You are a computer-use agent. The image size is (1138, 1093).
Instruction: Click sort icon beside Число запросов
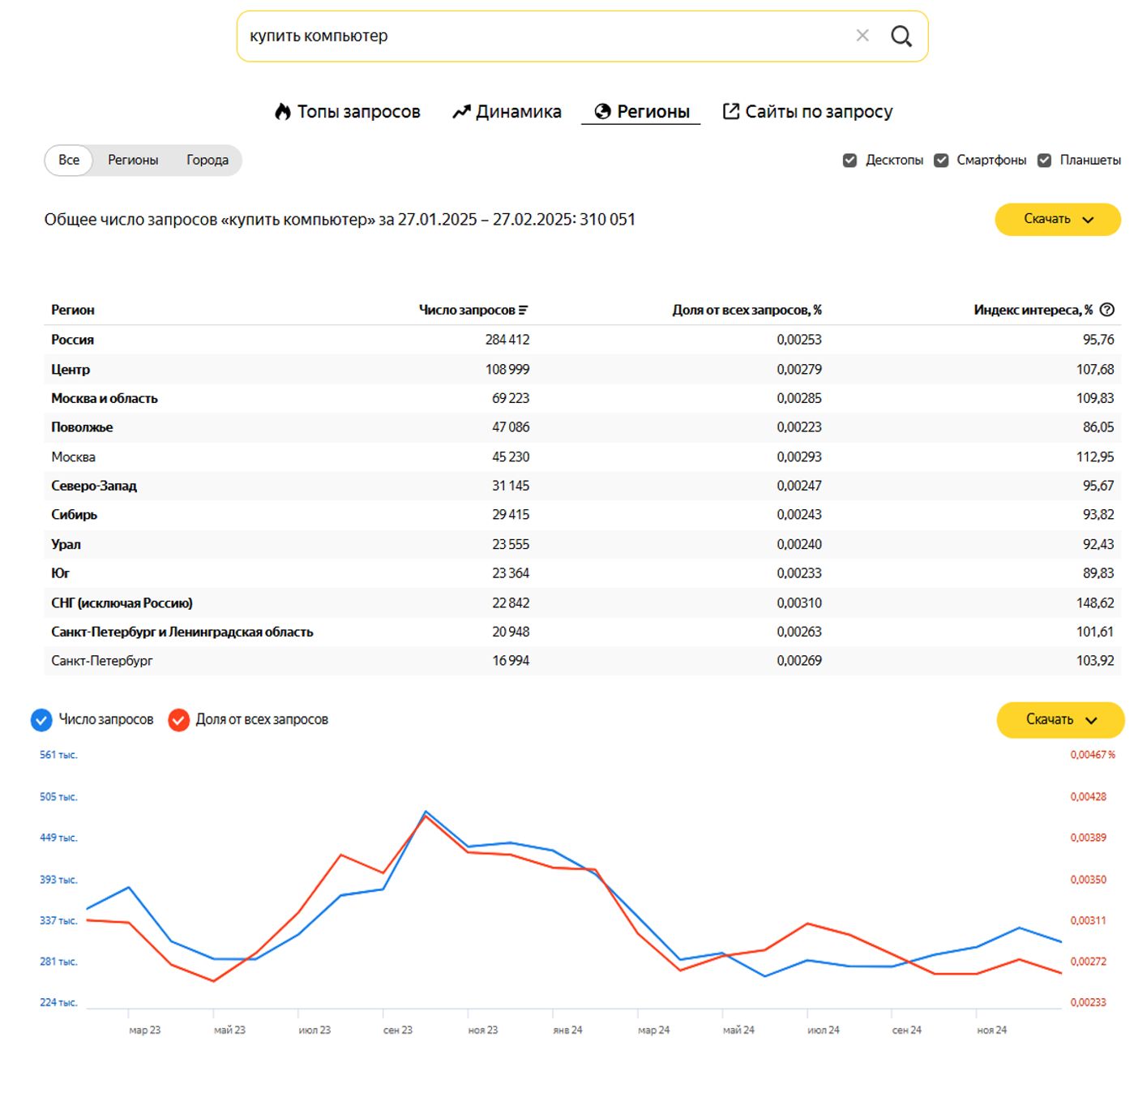tap(524, 310)
